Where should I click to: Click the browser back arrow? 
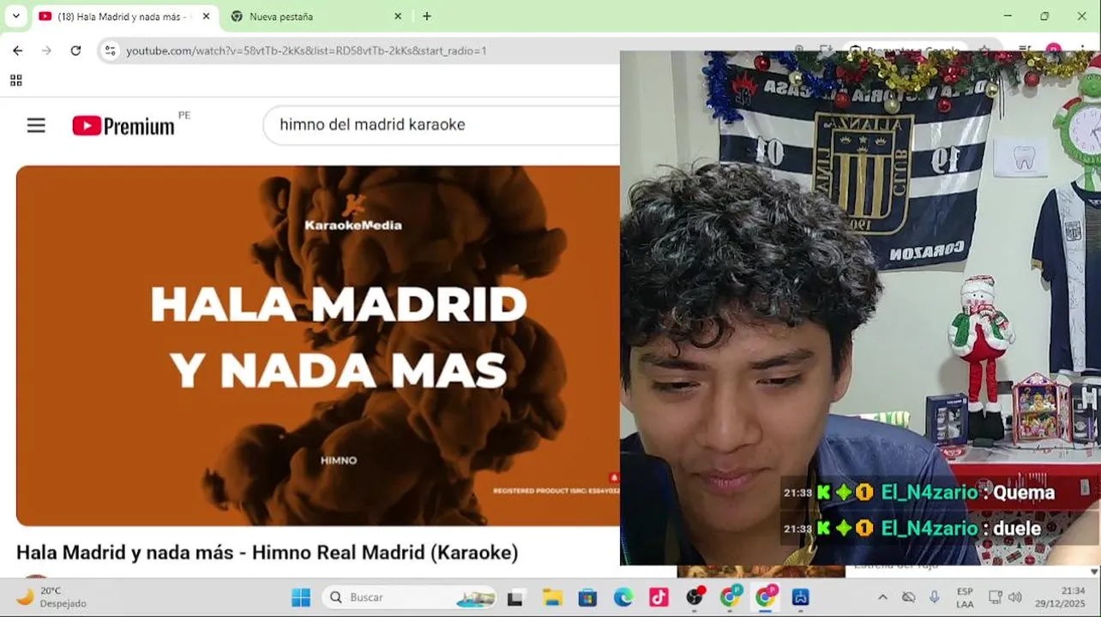click(17, 51)
